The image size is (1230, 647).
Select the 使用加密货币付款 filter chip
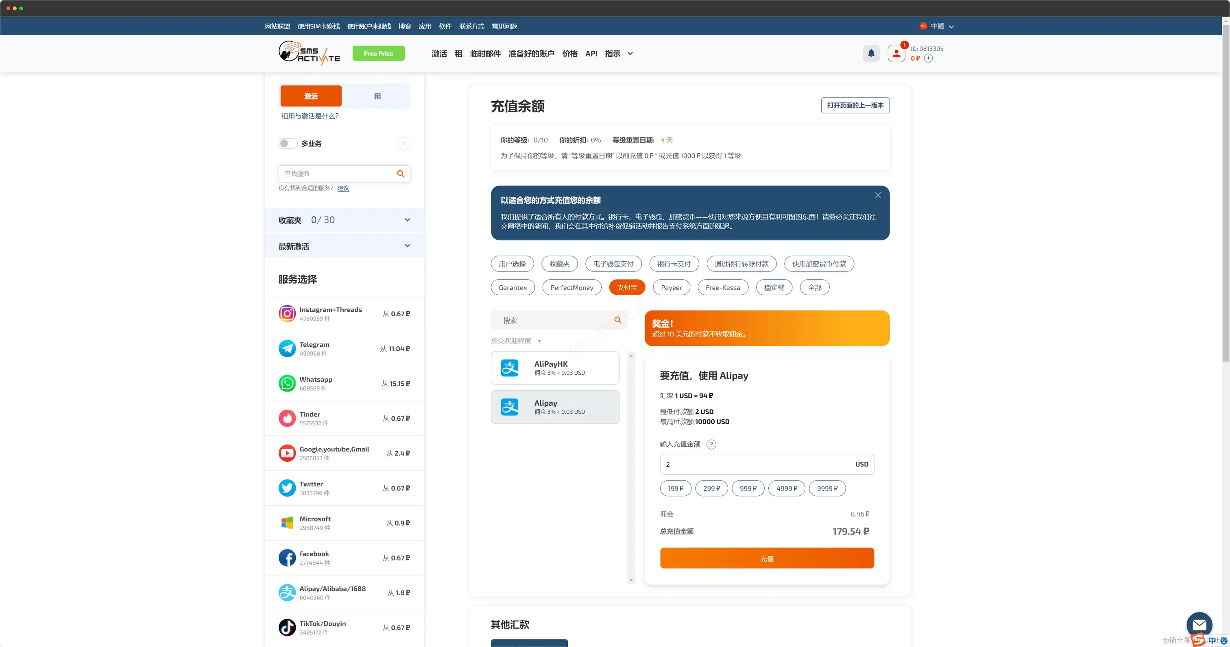819,264
